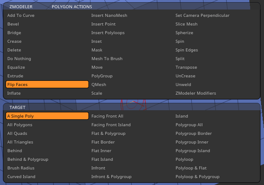
Task: Choose Set Camera Perpendicular
Action: 202,16
